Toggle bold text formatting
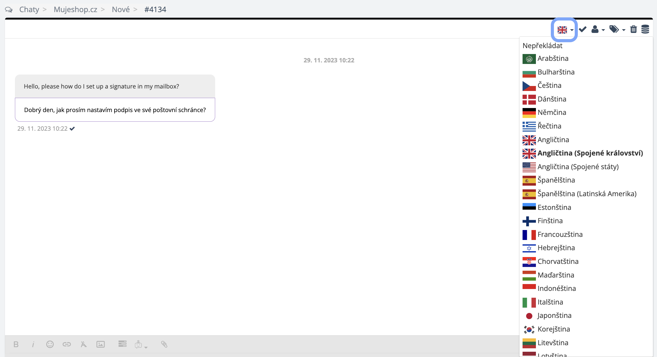 tap(16, 344)
